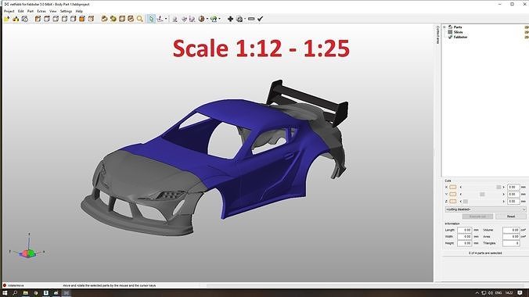This screenshot has width=529, height=297.
Task: Click the move part toolbar icon
Action: point(184,20)
